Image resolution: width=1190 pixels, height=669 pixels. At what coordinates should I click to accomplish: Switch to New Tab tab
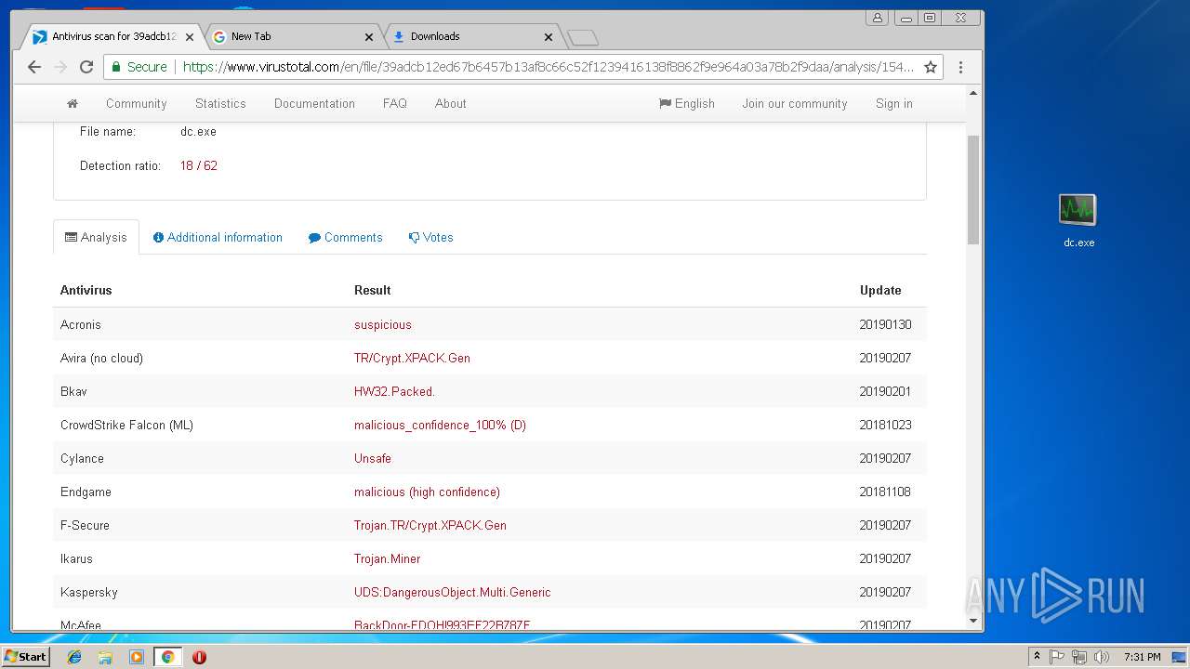[293, 37]
